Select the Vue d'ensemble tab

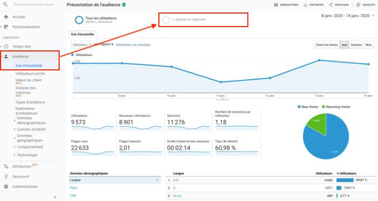pyautogui.click(x=82, y=34)
